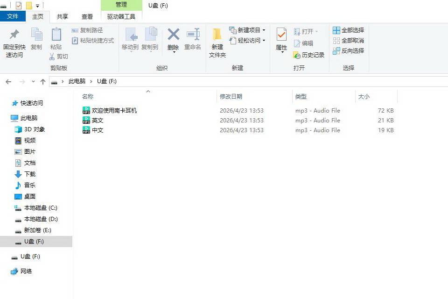Screen dimensions: 448x299
Task: Open 新加卷 (E:) in the sidebar
Action: pos(34,230)
